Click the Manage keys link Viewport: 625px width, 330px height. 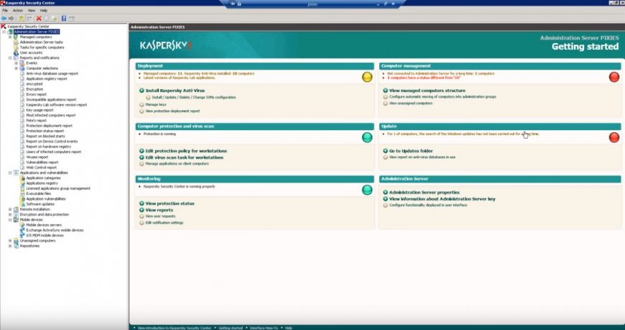point(156,104)
